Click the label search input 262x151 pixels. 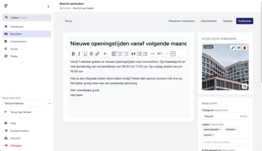225,142
